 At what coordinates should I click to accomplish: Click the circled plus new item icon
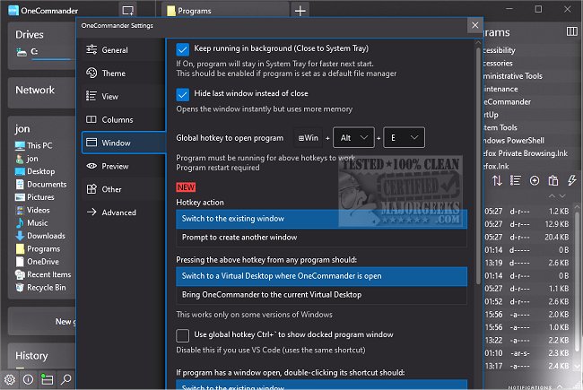click(x=535, y=180)
